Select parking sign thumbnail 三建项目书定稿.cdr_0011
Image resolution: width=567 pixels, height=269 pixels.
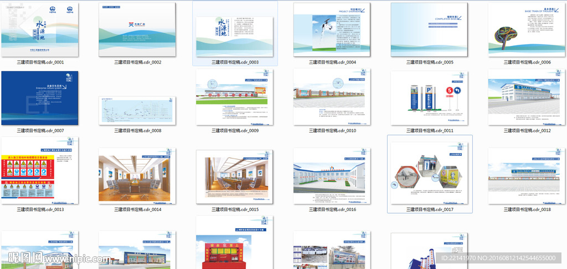pyautogui.click(x=429, y=98)
